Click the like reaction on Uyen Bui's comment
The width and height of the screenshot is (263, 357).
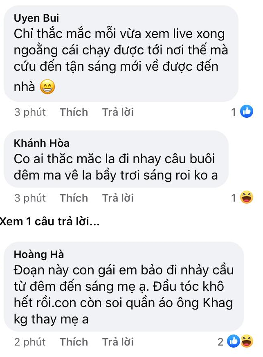click(x=246, y=111)
